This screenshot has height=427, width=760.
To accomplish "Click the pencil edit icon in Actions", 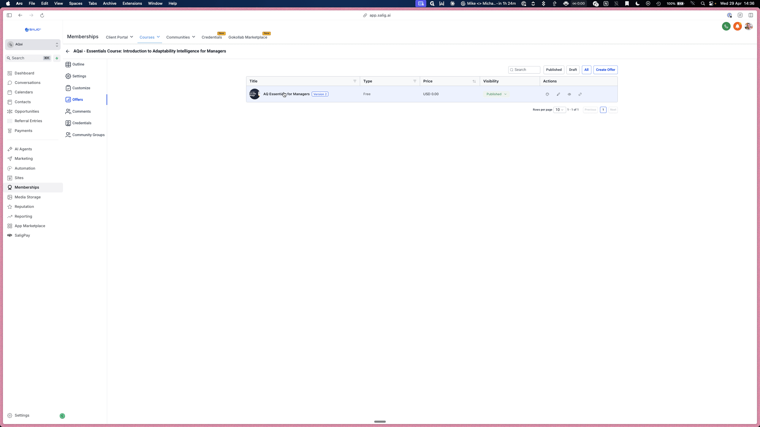I will click(x=558, y=94).
